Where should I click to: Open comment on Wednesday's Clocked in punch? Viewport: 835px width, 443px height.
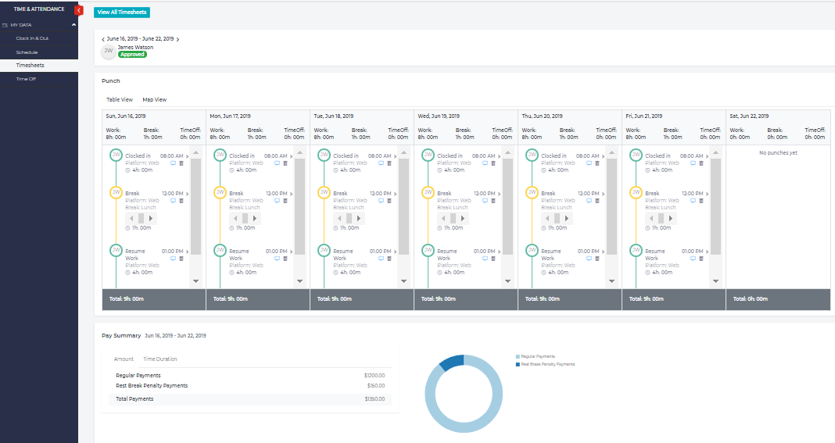[486, 163]
